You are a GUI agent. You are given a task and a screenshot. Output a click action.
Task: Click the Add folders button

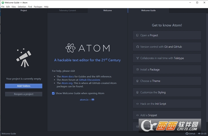(x=24, y=86)
